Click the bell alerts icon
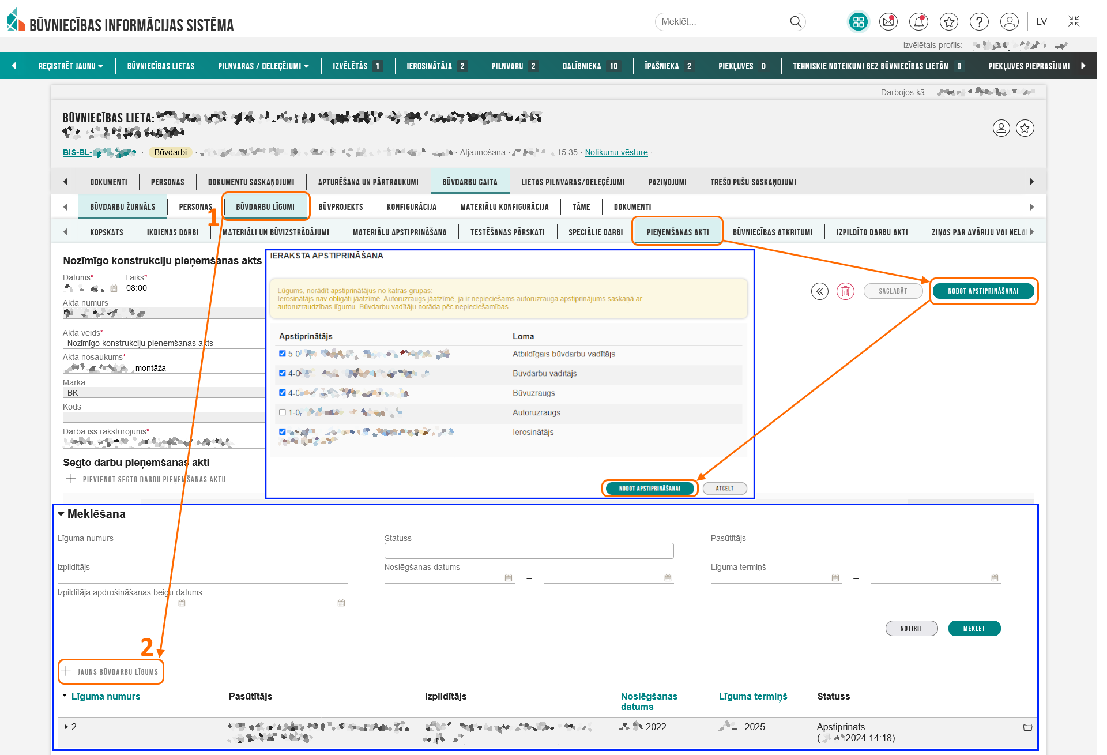1107x755 pixels. pyautogui.click(x=918, y=22)
